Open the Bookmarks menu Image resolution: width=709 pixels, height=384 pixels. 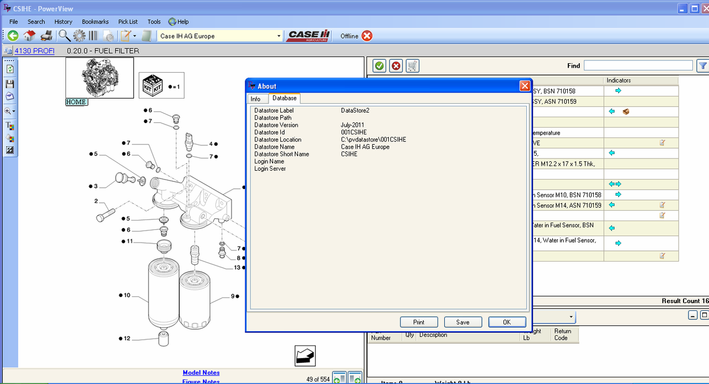click(95, 22)
